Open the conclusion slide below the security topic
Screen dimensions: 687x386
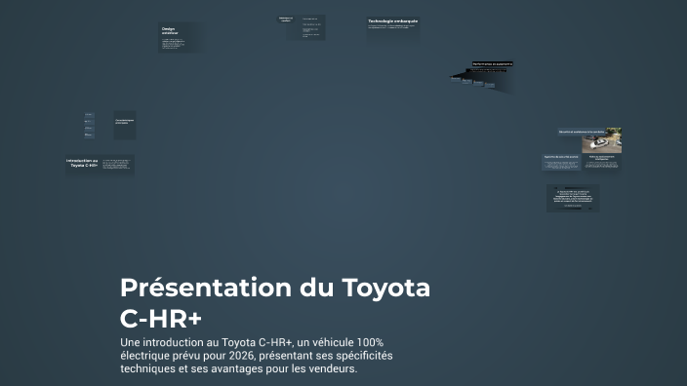(573, 198)
